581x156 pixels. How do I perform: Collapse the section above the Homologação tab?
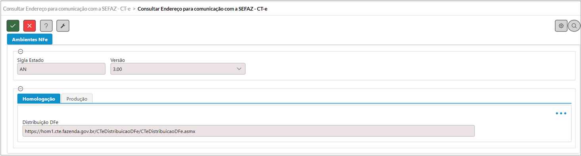point(21,89)
